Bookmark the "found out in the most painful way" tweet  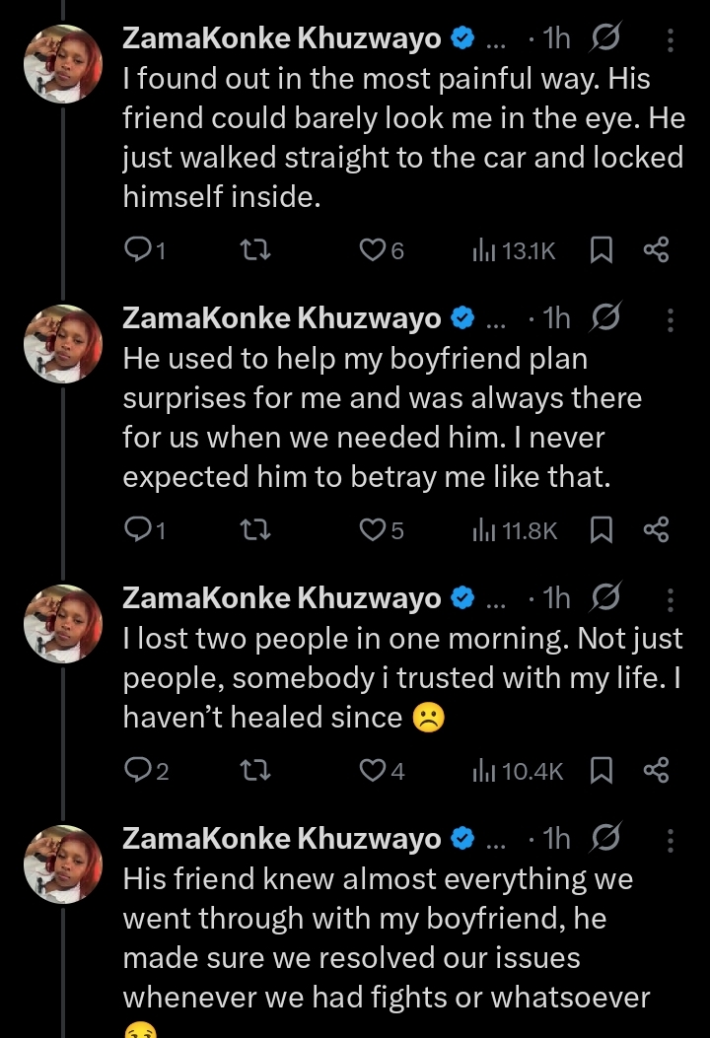pos(601,251)
